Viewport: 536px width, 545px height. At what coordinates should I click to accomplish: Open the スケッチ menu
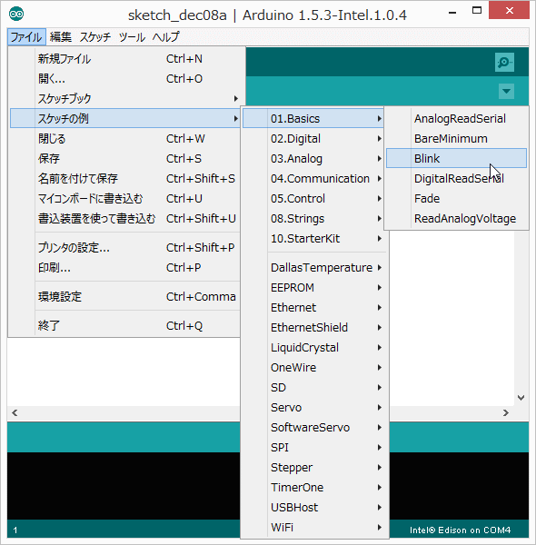pyautogui.click(x=94, y=37)
